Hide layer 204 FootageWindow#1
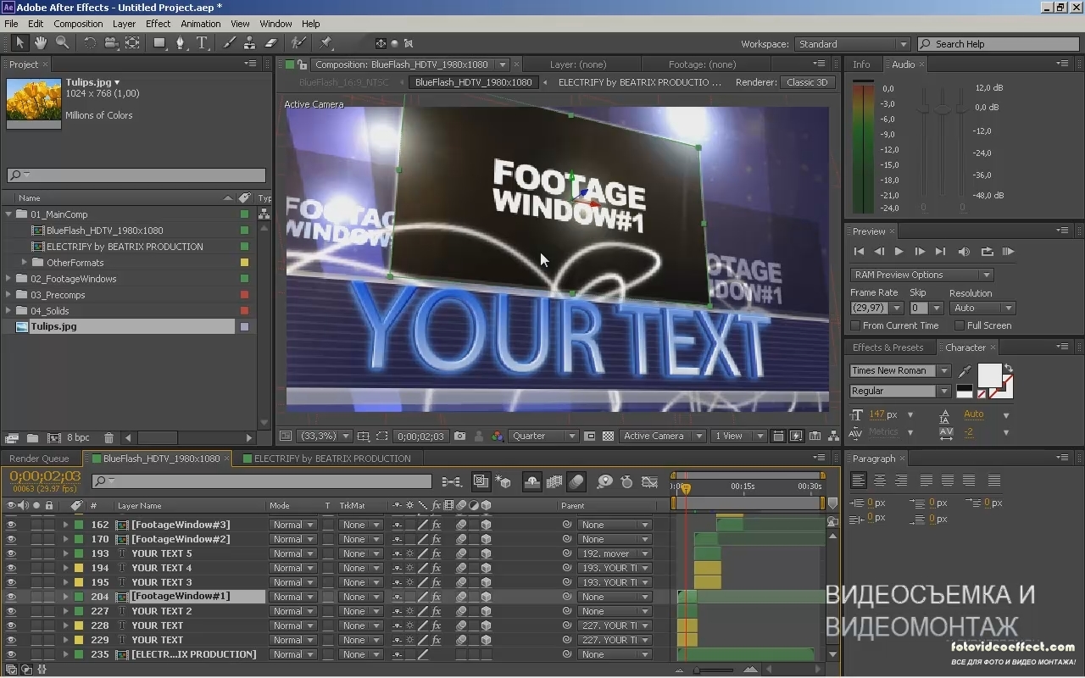 (11, 597)
